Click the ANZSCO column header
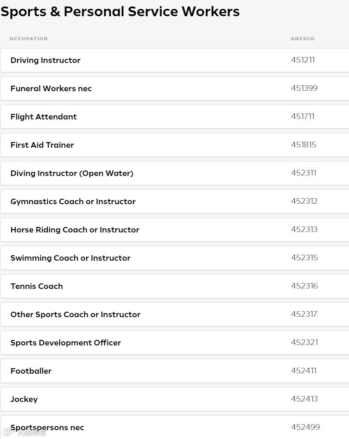Viewport: 349px width, 439px height. tap(302, 38)
